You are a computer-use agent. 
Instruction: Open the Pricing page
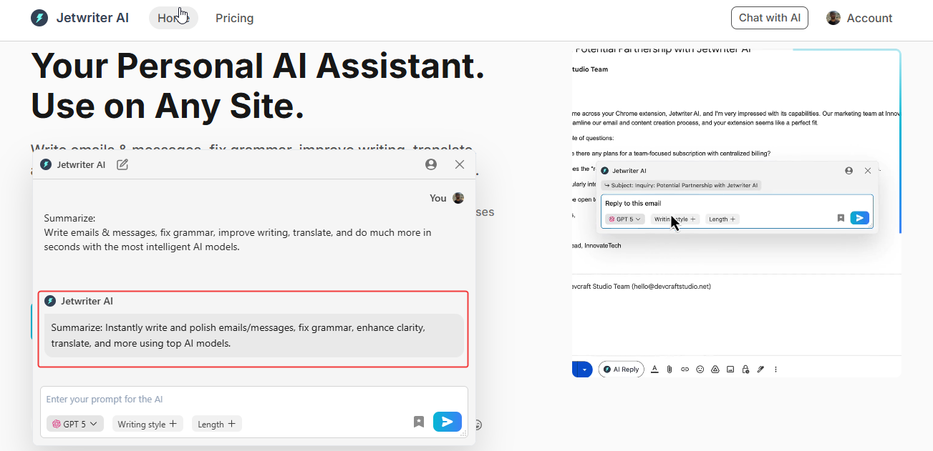point(234,18)
